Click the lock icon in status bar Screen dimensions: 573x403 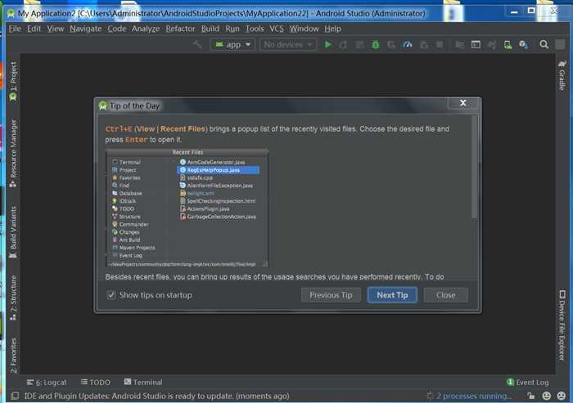(x=530, y=396)
